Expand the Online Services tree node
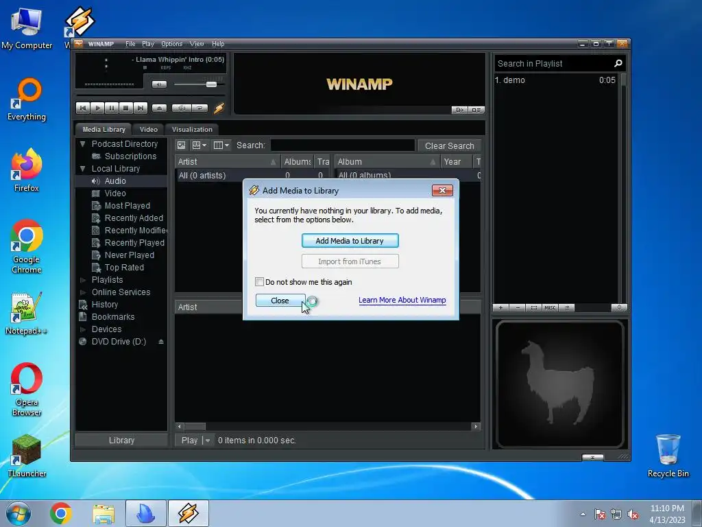702x527 pixels. (82, 292)
